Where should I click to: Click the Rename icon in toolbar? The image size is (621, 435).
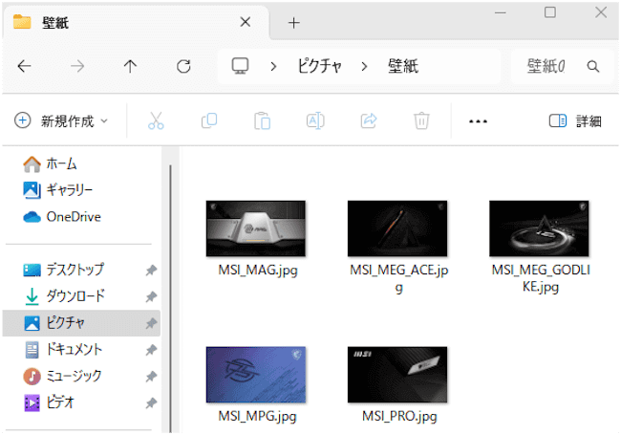[315, 120]
